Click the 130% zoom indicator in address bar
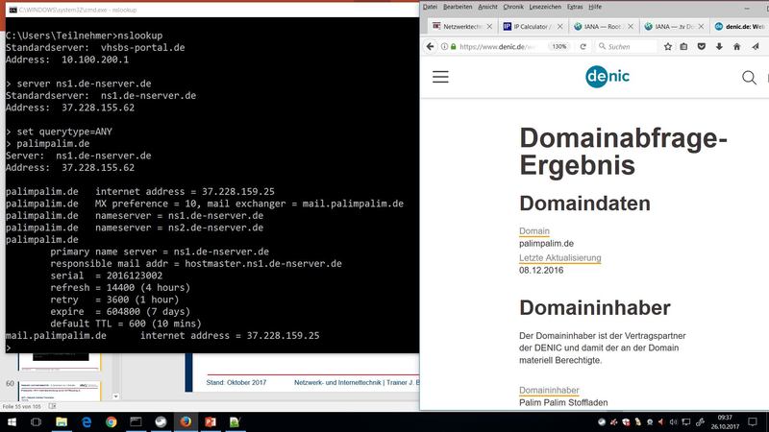Image resolution: width=769 pixels, height=432 pixels. pos(559,46)
